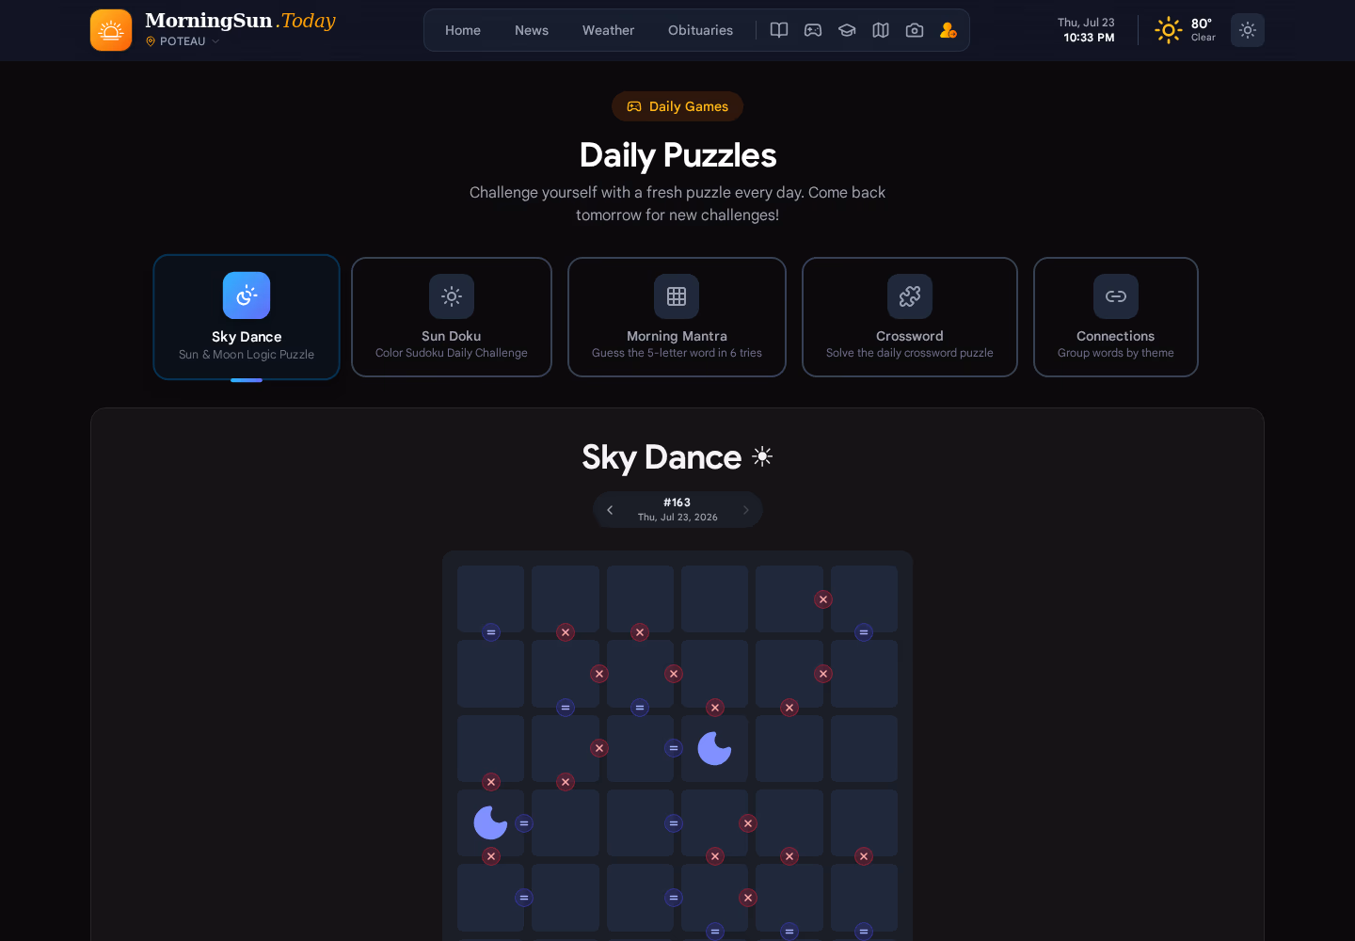Select the moon tile in the fourth column

(x=714, y=748)
